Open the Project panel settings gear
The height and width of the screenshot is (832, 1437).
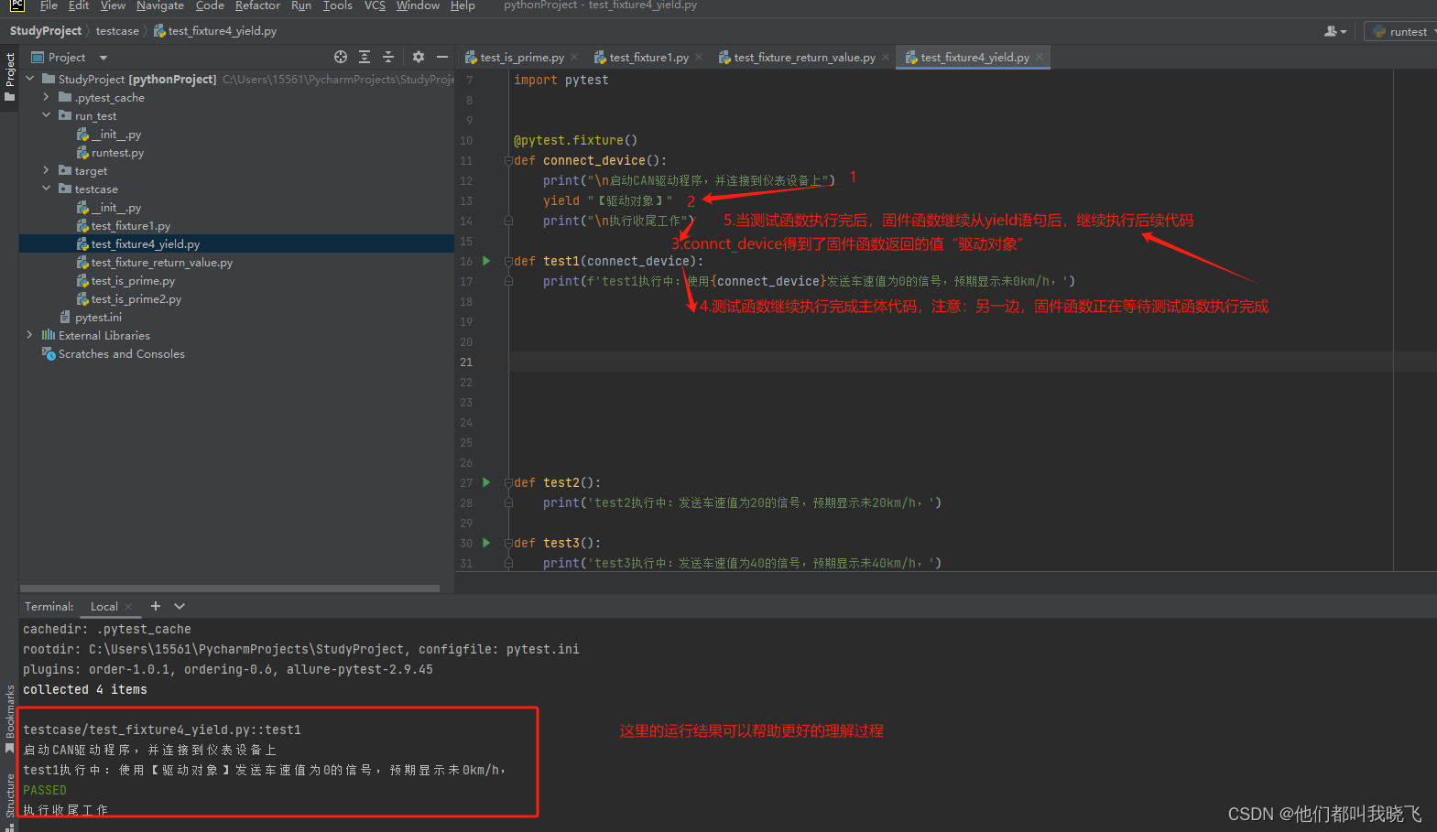(x=419, y=57)
